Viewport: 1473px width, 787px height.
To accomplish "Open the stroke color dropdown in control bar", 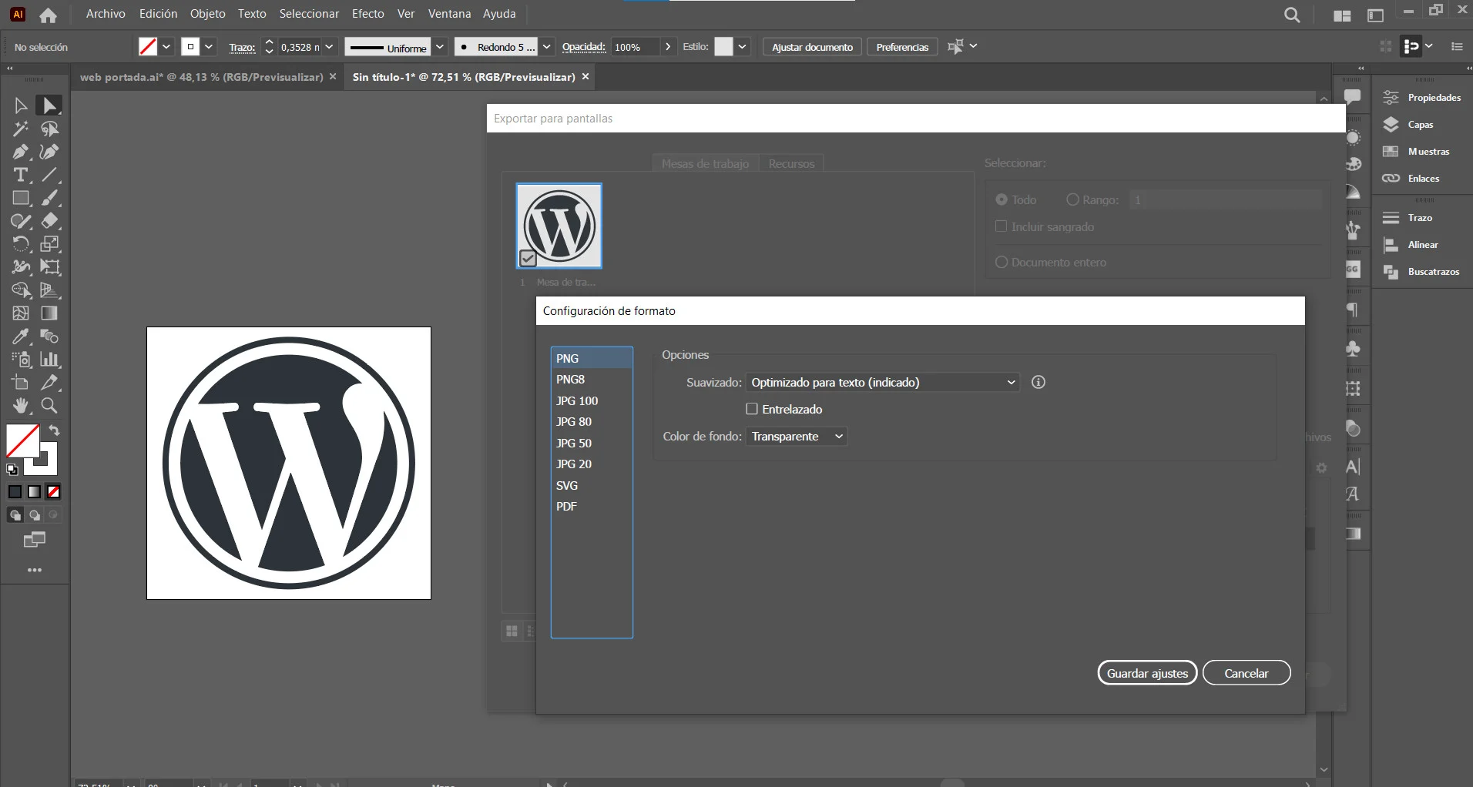I will 209,47.
